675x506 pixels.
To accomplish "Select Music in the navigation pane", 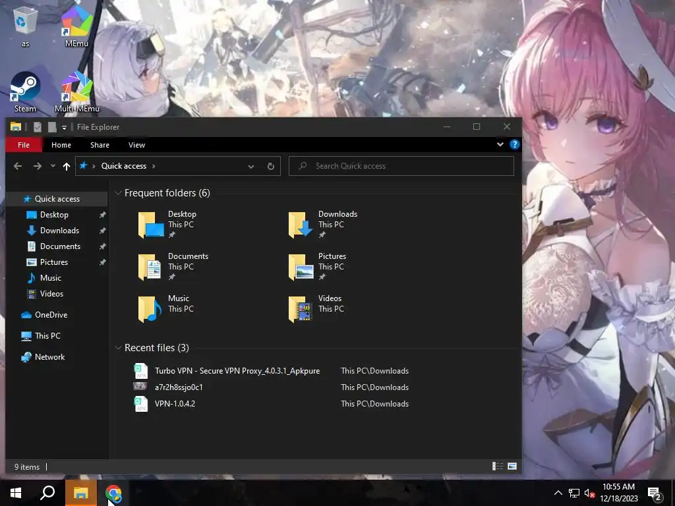I will pos(50,278).
